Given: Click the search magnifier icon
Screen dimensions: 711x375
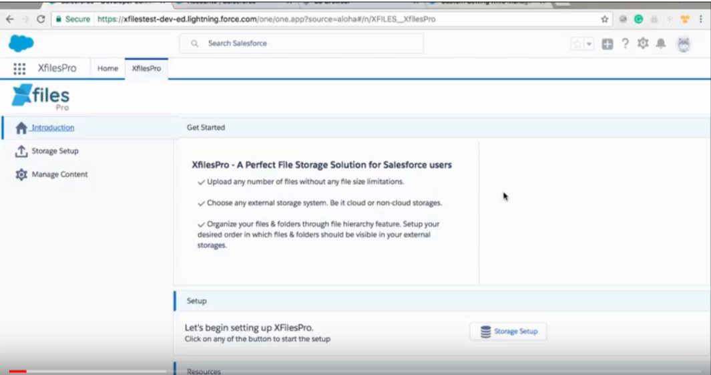Looking at the screenshot, I should tap(194, 43).
